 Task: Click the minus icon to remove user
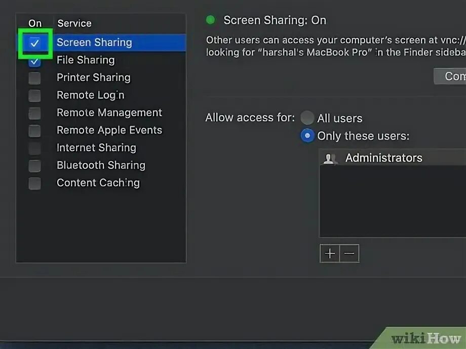point(349,253)
